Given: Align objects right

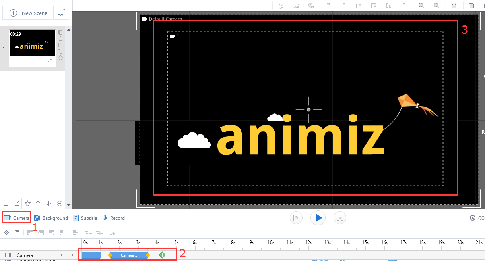Looking at the screenshot, I should coord(344,6).
